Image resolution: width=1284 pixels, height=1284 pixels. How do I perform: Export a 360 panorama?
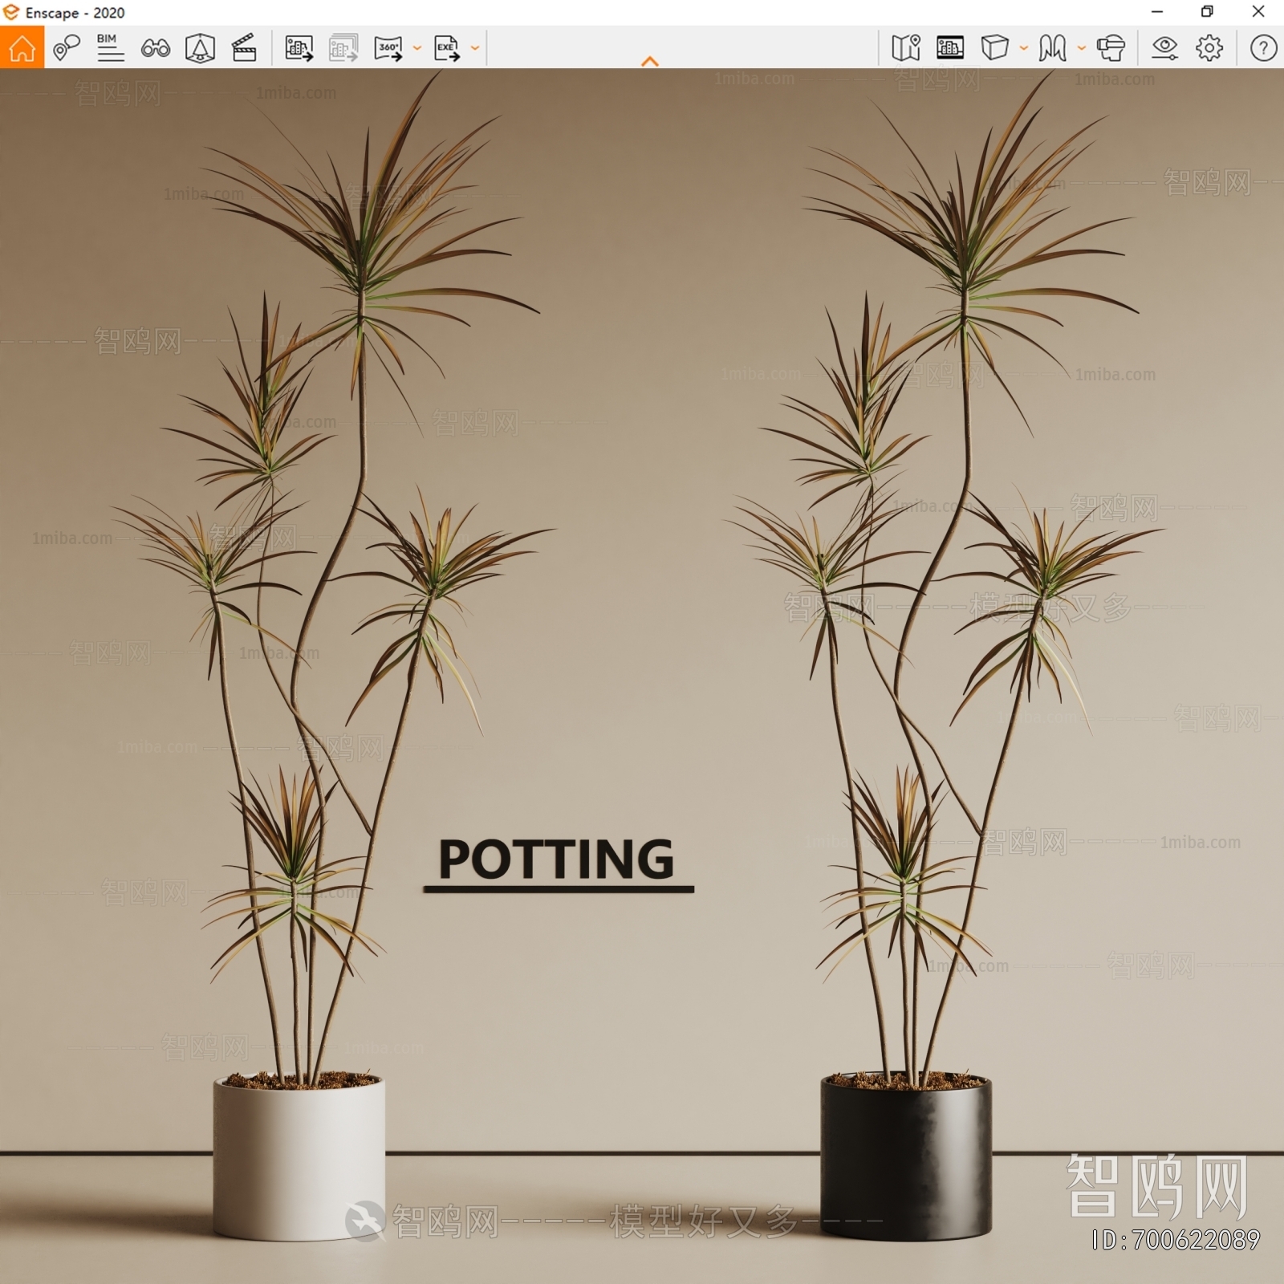coord(388,48)
